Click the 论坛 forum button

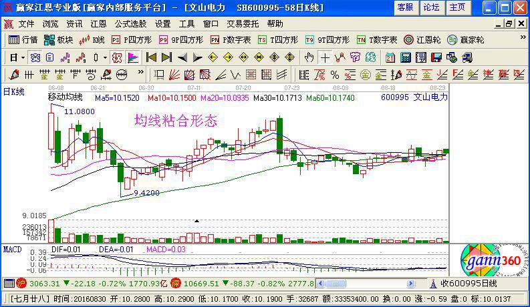pos(431,7)
